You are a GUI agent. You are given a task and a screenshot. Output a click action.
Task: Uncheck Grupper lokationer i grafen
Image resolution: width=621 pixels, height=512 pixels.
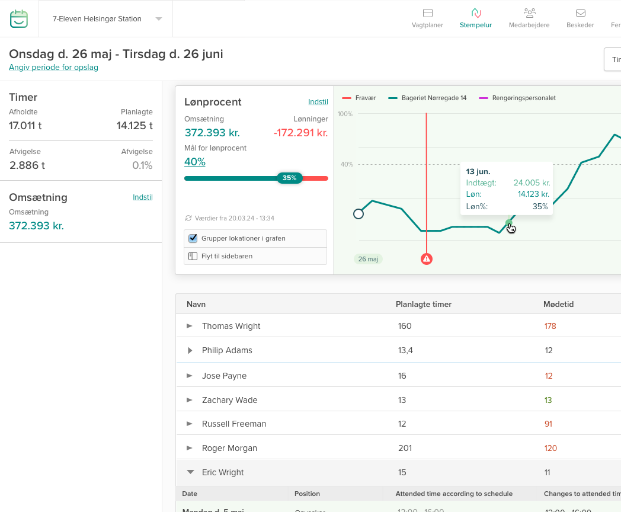coord(193,238)
